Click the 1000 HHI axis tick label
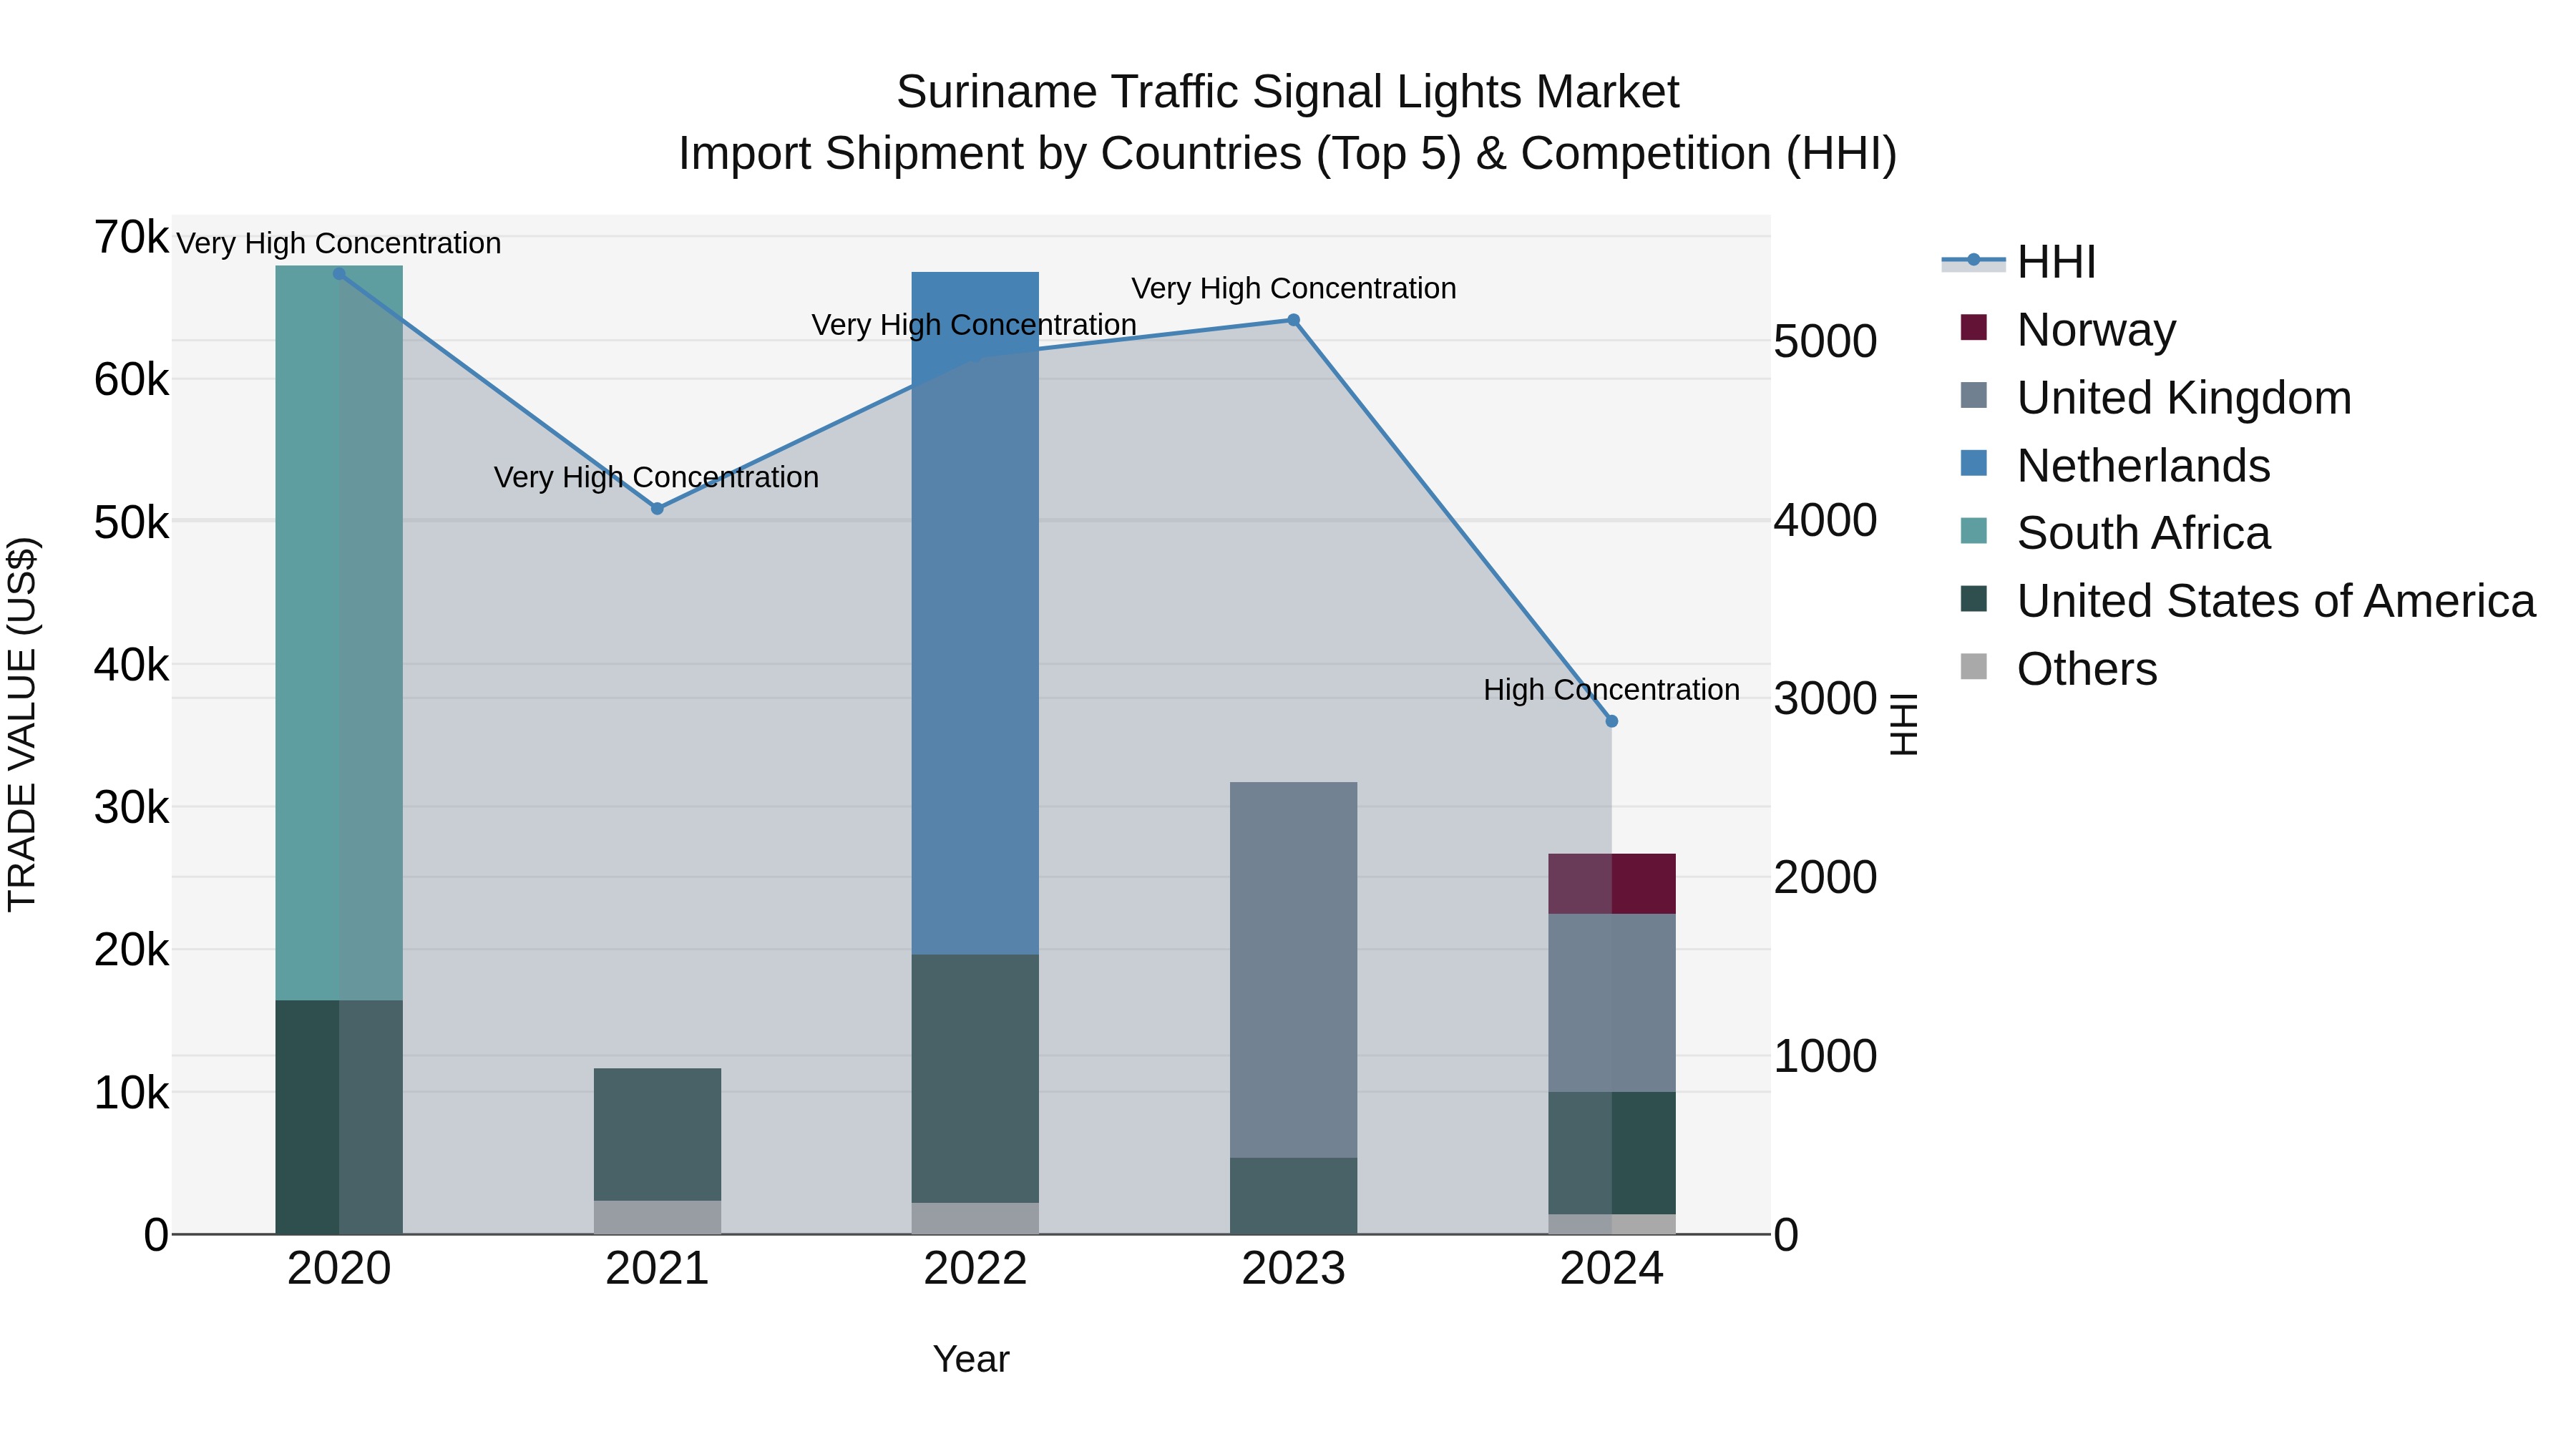This screenshot has width=2576, height=1449. click(1825, 1057)
